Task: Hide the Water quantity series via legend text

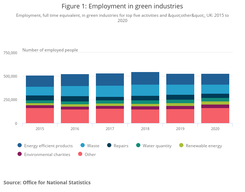Action: tap(157, 146)
